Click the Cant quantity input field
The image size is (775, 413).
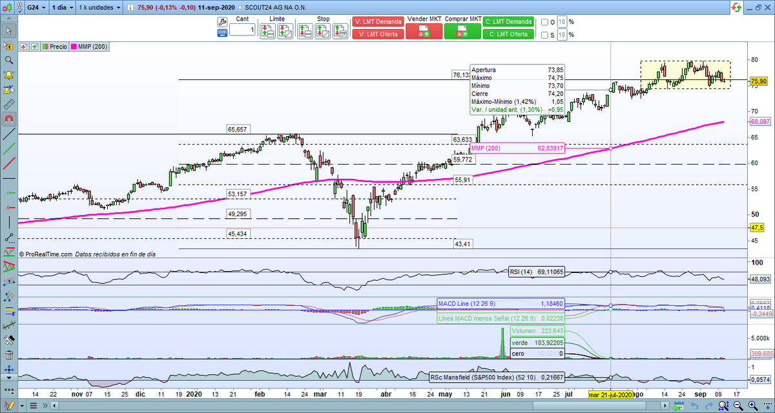click(242, 30)
